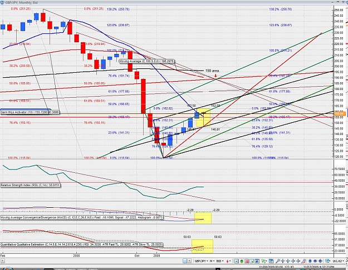This screenshot has width=348, height=270.
Task: Click the calendar window toolbar icon
Action: coord(271,261)
